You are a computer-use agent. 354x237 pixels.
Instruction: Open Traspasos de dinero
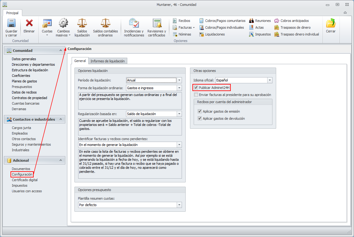pyautogui.click(x=292, y=27)
